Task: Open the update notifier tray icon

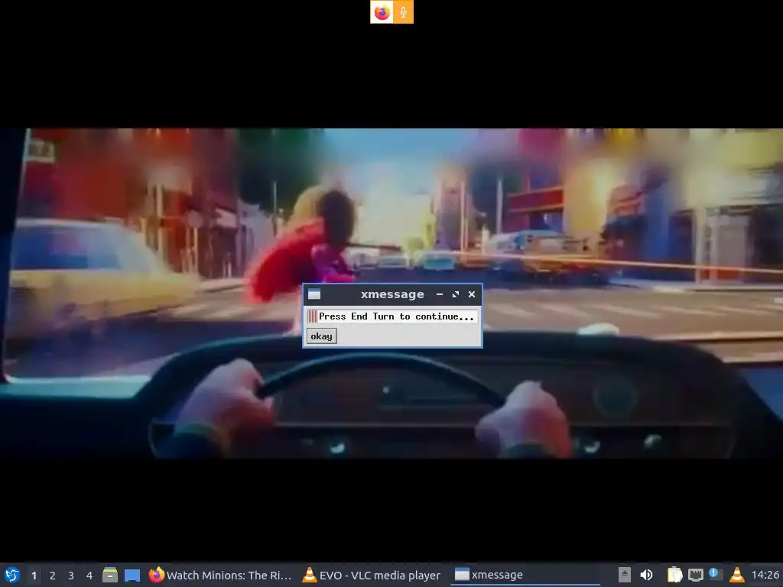Action: (716, 574)
